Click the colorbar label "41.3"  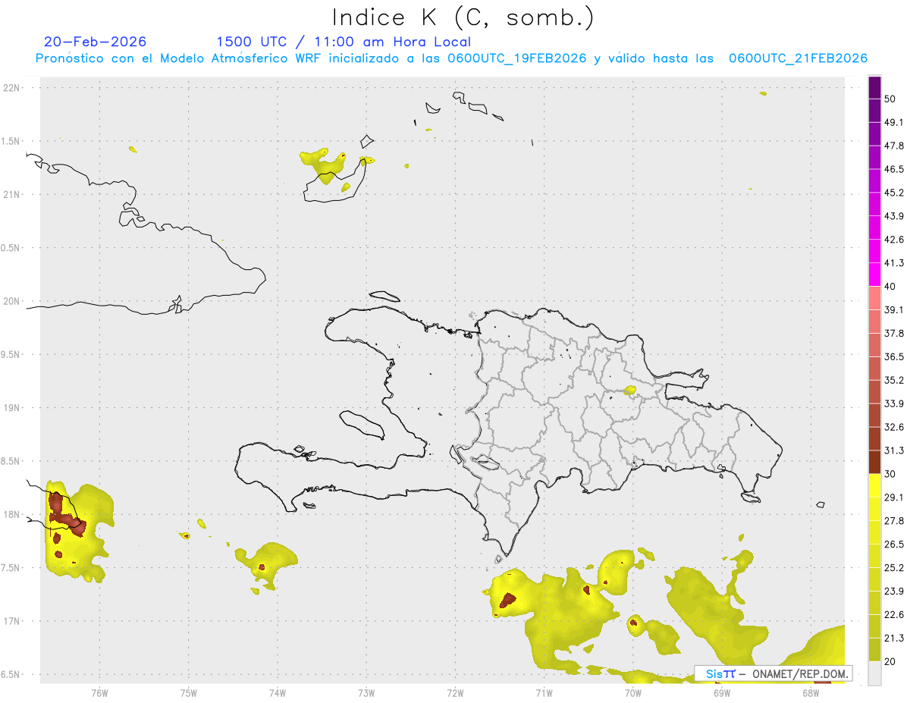[x=894, y=264]
